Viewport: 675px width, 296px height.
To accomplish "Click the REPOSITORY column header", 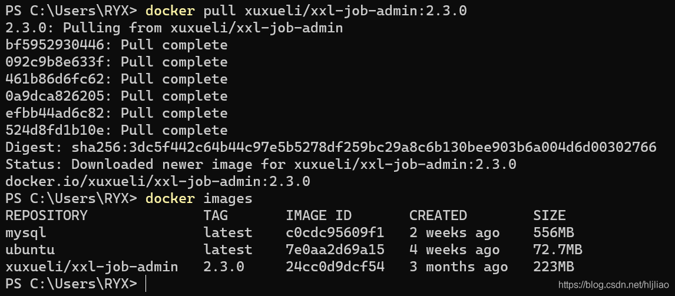I will click(46, 215).
